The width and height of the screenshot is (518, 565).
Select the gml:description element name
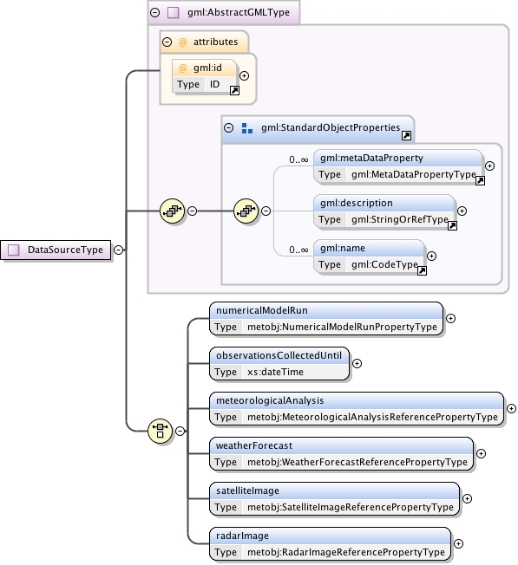(x=357, y=203)
